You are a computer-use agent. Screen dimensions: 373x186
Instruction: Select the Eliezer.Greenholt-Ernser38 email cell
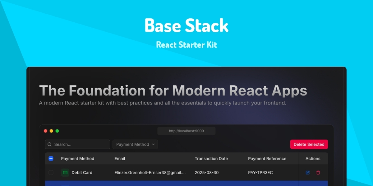150,173
